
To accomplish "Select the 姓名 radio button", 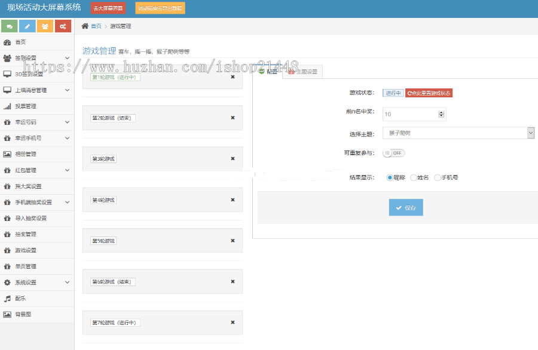I will pos(414,177).
